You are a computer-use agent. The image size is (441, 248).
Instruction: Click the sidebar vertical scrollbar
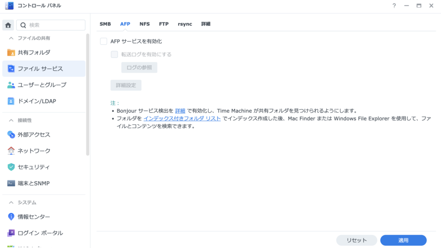(x=88, y=95)
